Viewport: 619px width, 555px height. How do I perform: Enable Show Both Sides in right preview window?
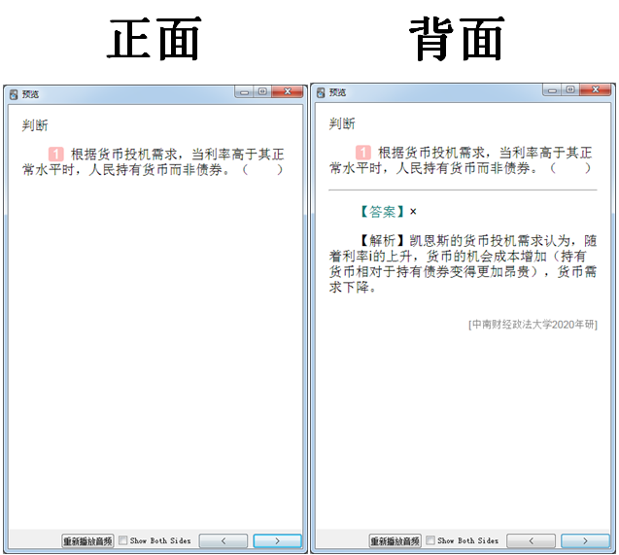[x=430, y=540]
